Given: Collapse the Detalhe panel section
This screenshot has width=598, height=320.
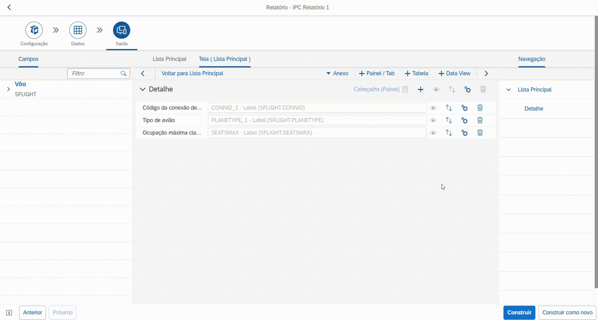Looking at the screenshot, I should [x=143, y=89].
